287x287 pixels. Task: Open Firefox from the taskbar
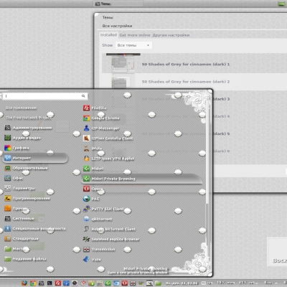coord(24,283)
